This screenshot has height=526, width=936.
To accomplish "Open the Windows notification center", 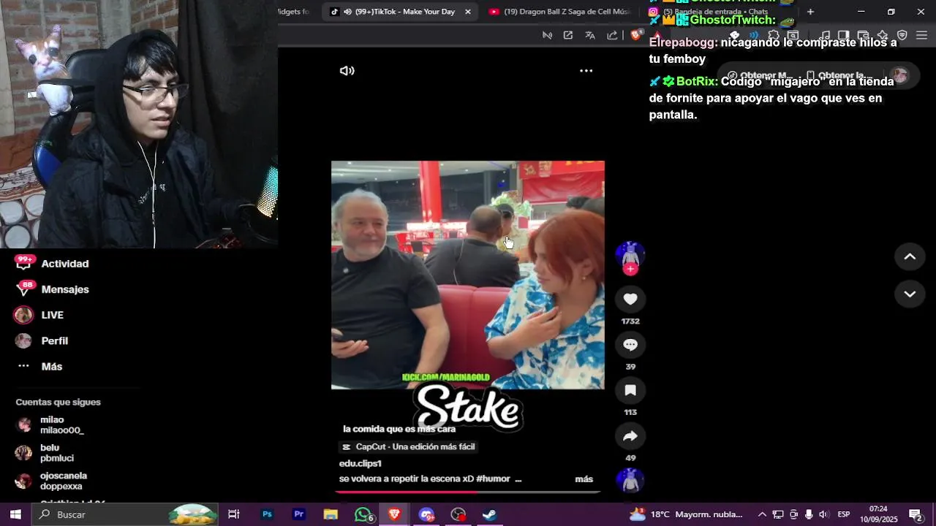I will (915, 514).
